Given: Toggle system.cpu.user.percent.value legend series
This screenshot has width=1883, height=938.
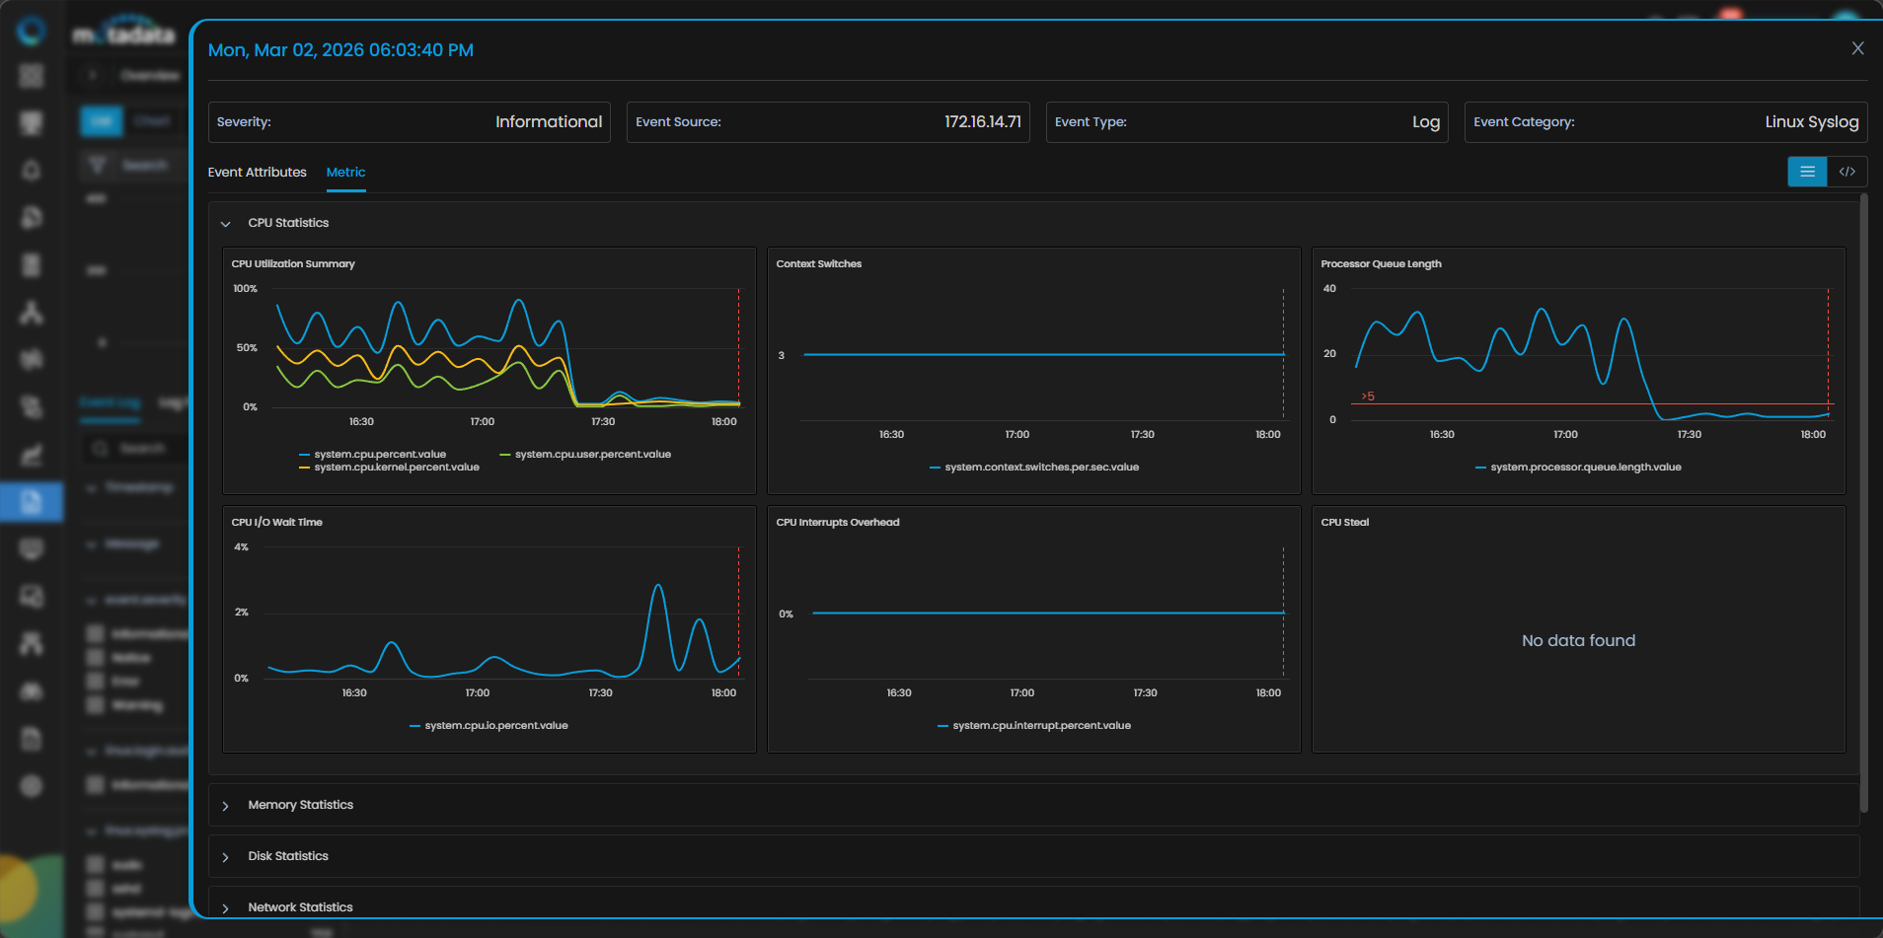Looking at the screenshot, I should pos(592,455).
